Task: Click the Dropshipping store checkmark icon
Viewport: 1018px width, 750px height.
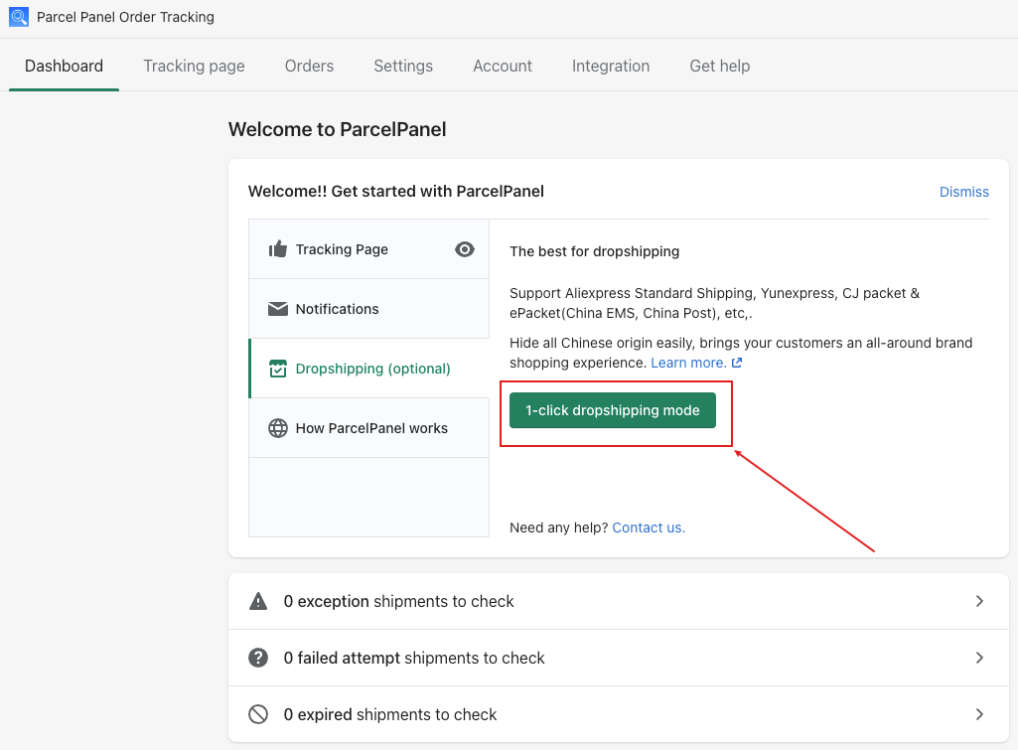Action: pyautogui.click(x=278, y=369)
